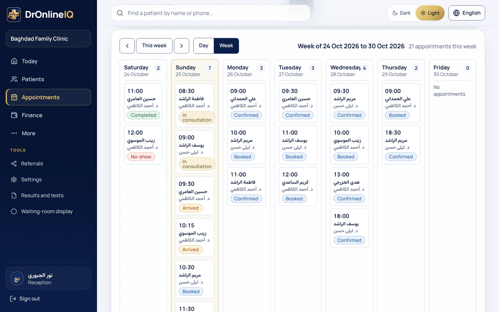Open Monday 09:00 Confirmed appointment

pyautogui.click(x=246, y=103)
